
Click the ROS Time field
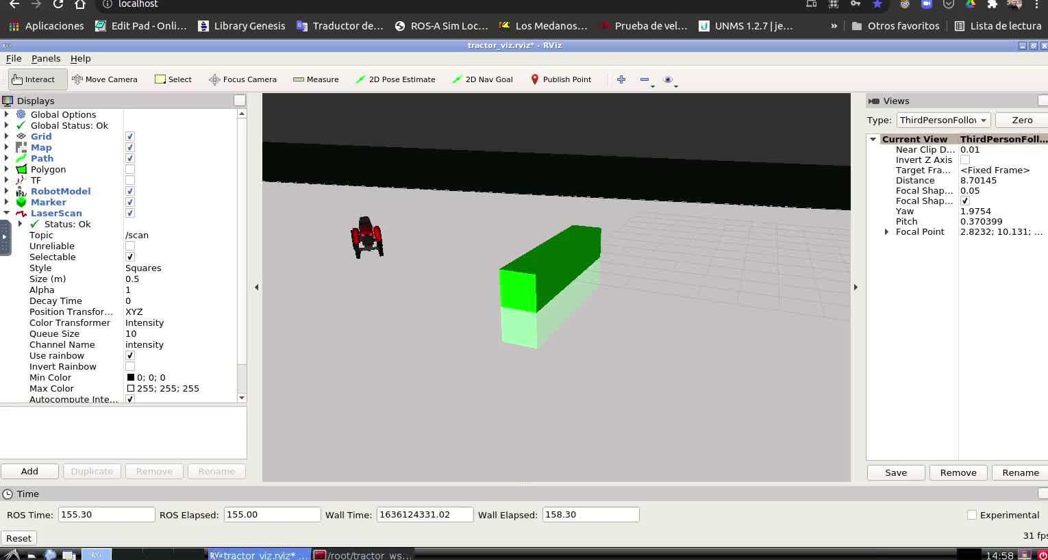point(106,515)
